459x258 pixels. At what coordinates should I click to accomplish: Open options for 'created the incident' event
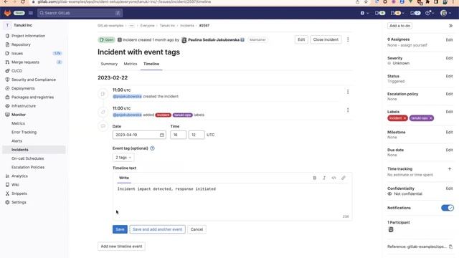[348, 92]
